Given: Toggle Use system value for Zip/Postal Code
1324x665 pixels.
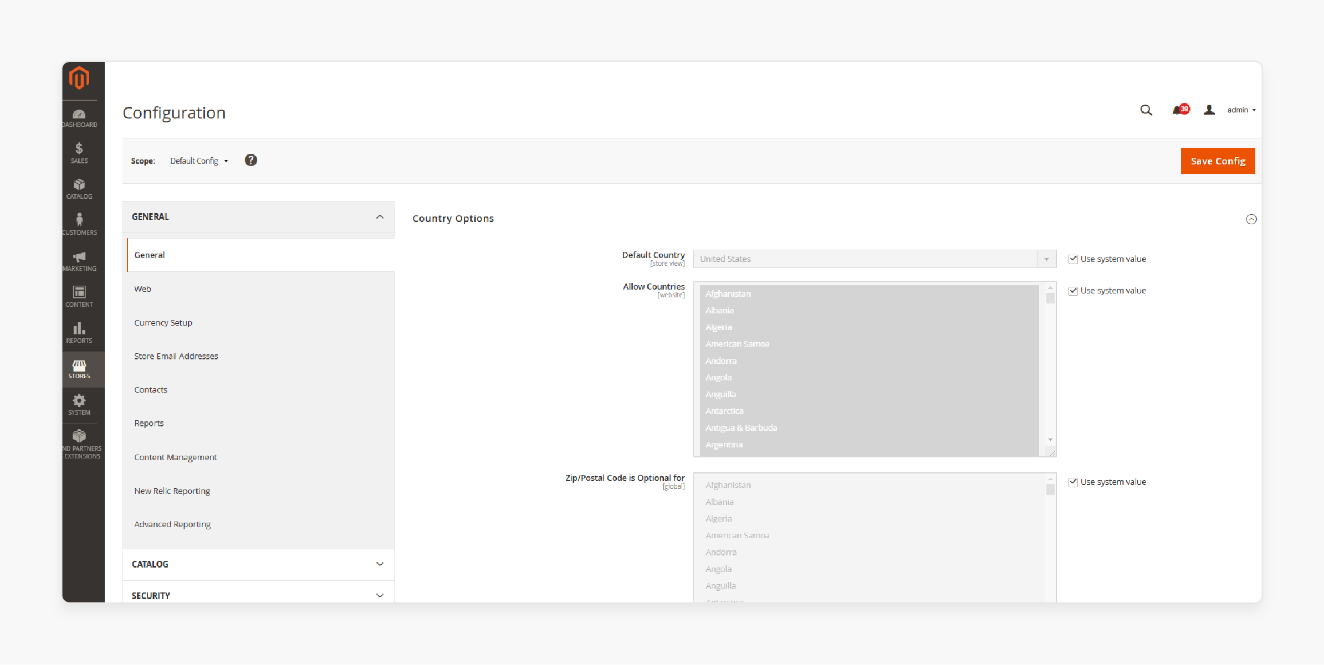Looking at the screenshot, I should pyautogui.click(x=1072, y=482).
